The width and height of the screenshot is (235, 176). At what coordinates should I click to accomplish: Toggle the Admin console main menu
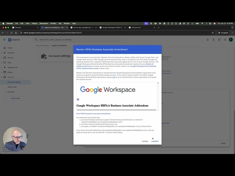tap(4, 40)
